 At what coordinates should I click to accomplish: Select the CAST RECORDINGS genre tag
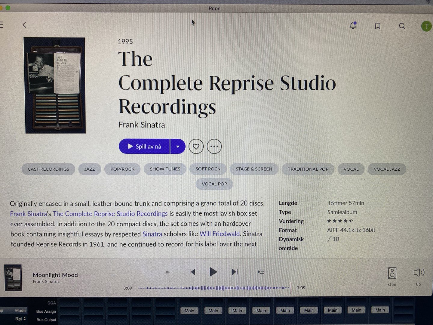(48, 169)
